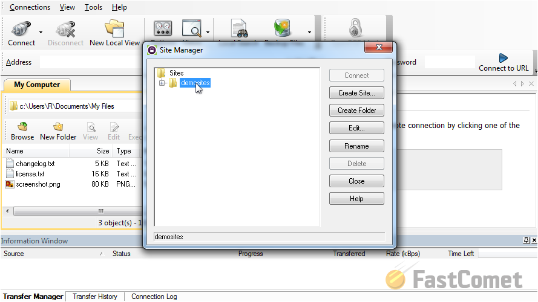The image size is (538, 302).
Task: Click the Options gauges toolbar icon
Action: pyautogui.click(x=163, y=28)
